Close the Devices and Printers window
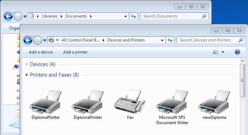Viewport: 248px width, 135px height. (x=239, y=30)
